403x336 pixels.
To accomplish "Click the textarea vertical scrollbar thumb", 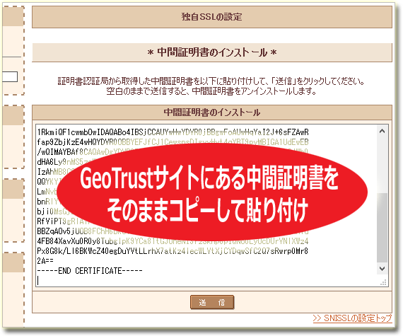I will coord(382,228).
